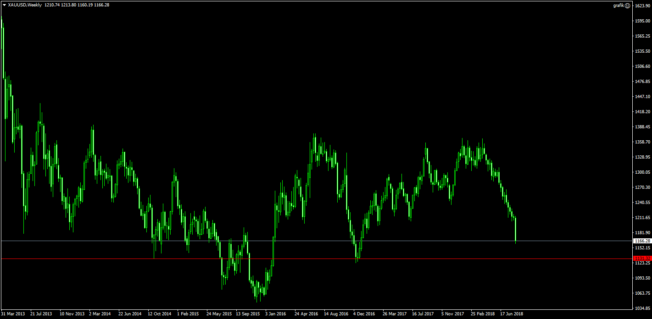Click the 25 Feb 2018 date label

pos(483,314)
